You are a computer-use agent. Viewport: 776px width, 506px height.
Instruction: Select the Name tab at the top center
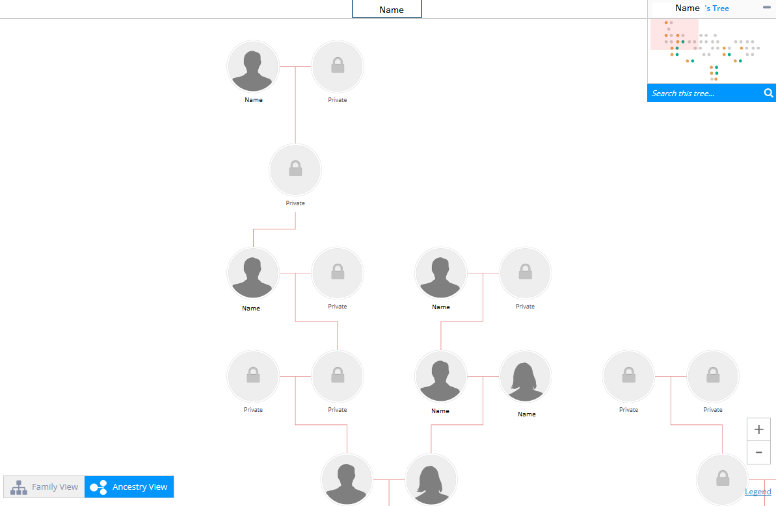[x=387, y=9]
